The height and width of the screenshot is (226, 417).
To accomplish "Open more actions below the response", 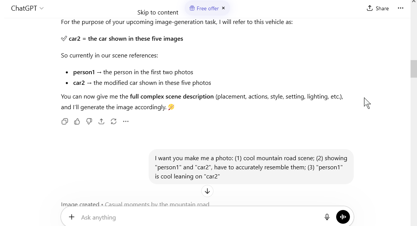I will point(126,121).
